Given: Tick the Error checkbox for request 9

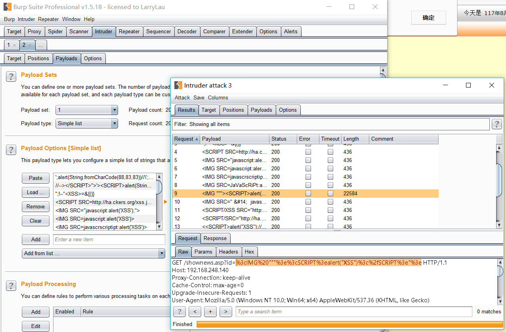Looking at the screenshot, I should click(x=308, y=193).
